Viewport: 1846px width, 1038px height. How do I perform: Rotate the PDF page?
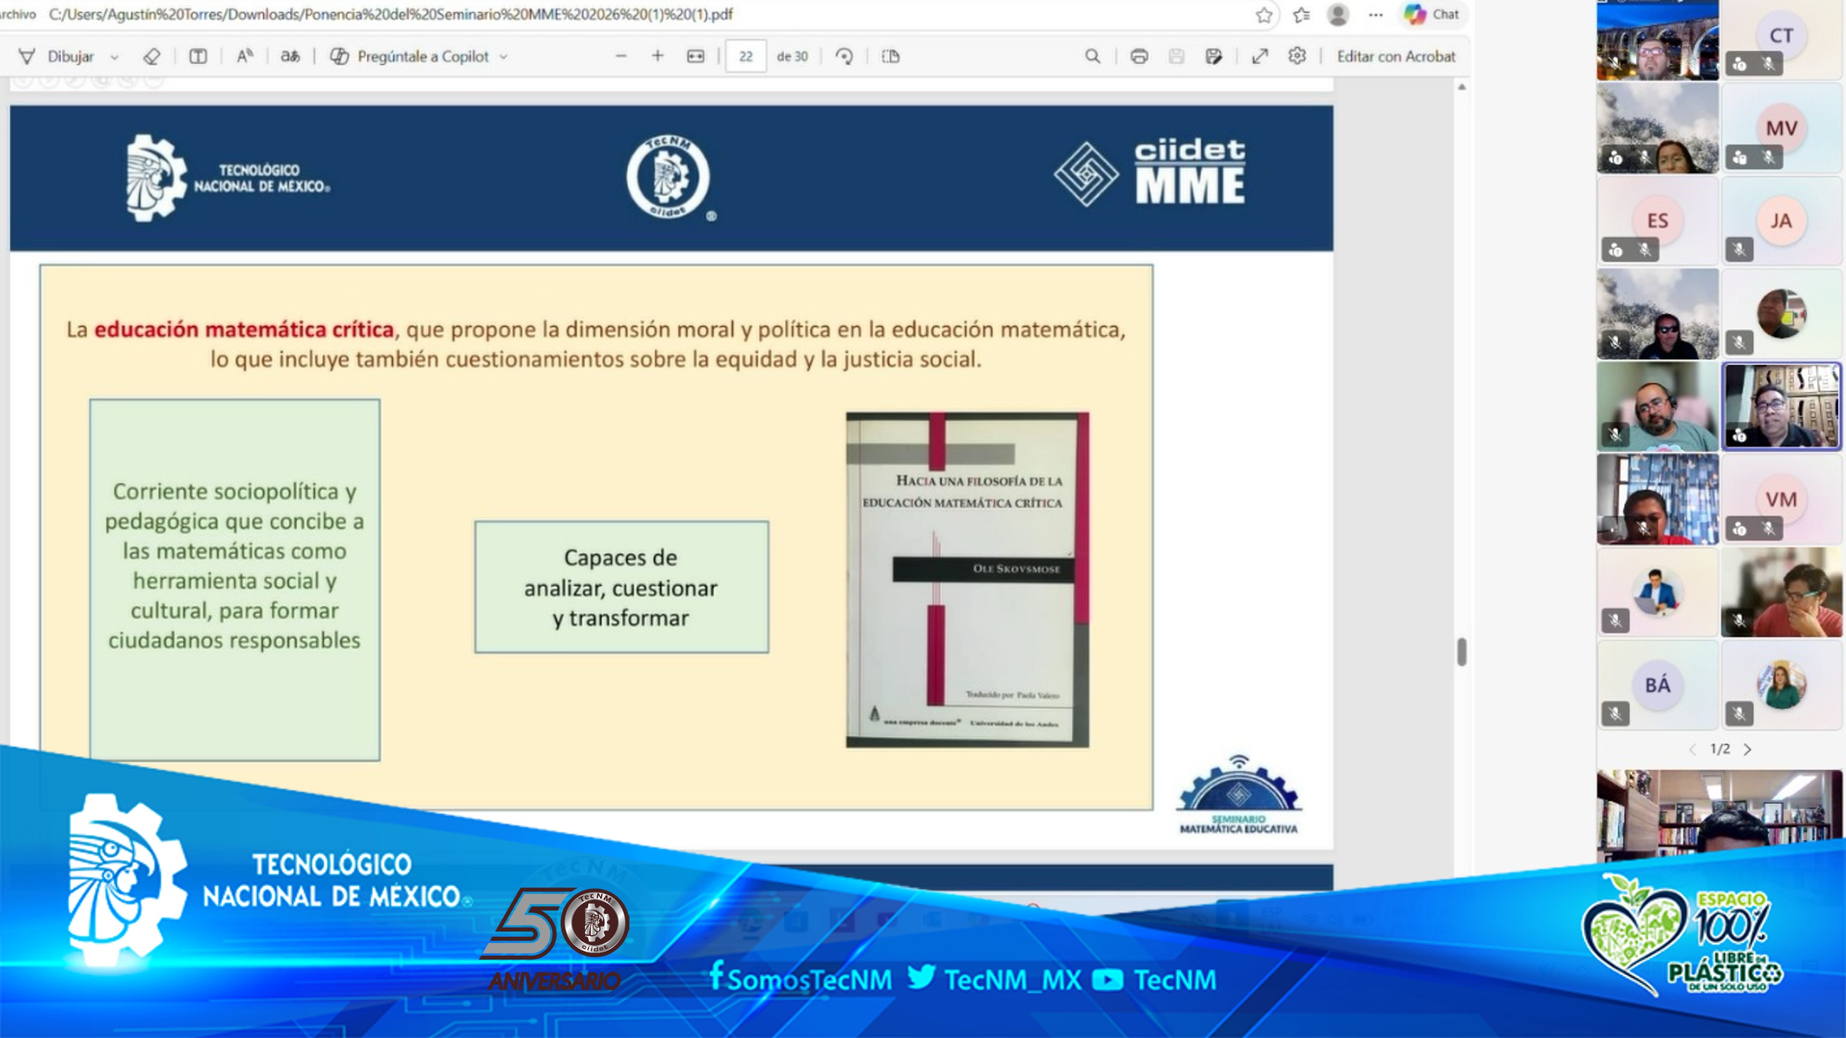click(845, 56)
